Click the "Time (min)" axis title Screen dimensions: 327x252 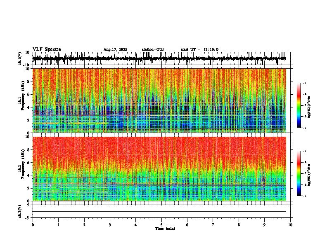tap(165, 229)
